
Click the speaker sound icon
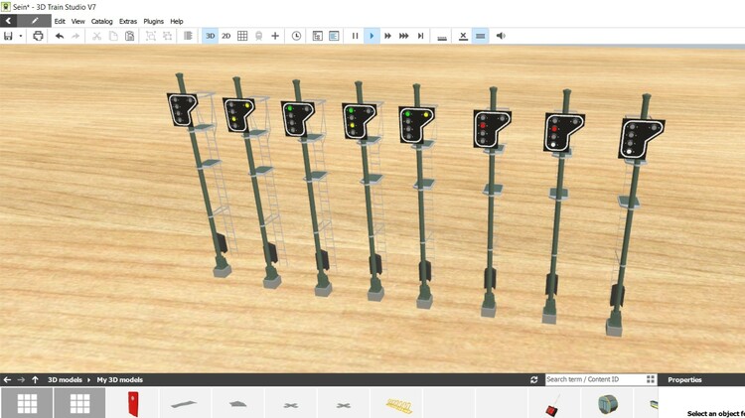[501, 36]
